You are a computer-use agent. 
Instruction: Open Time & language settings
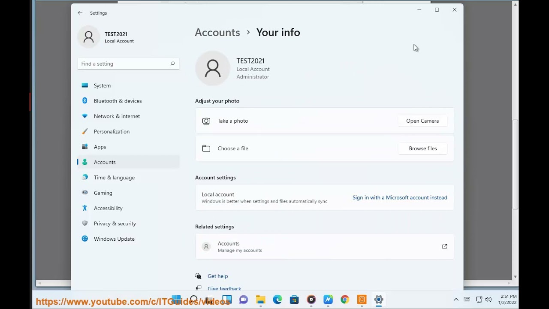coord(128,177)
